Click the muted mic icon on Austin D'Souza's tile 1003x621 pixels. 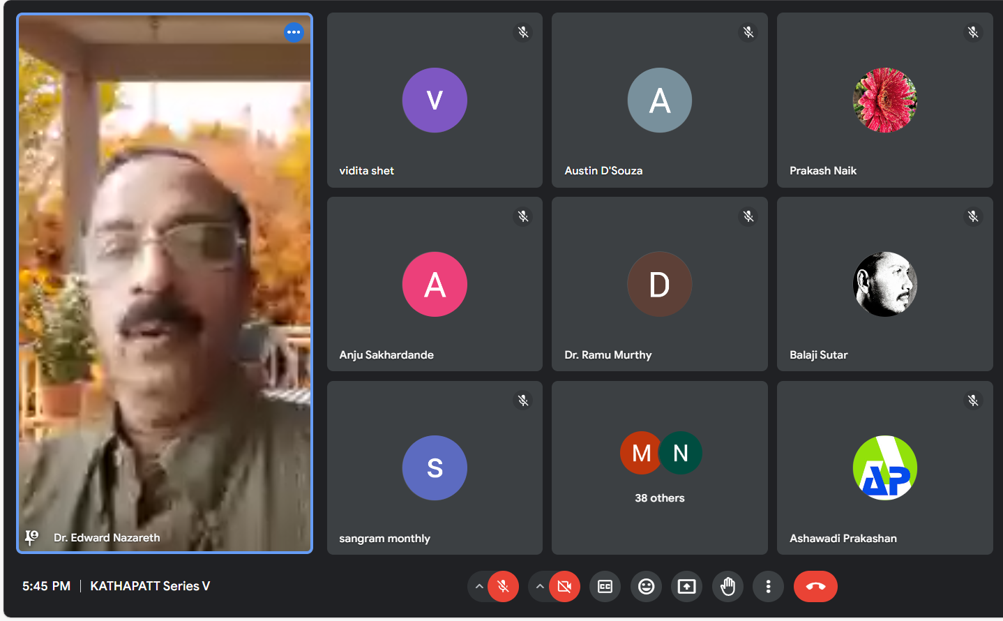pyautogui.click(x=748, y=32)
